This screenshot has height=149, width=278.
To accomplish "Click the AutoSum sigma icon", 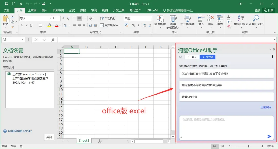I will [x=229, y=16].
